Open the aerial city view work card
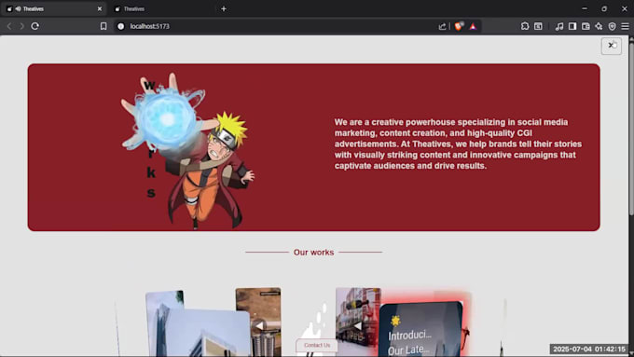The image size is (634, 357). pos(258,322)
